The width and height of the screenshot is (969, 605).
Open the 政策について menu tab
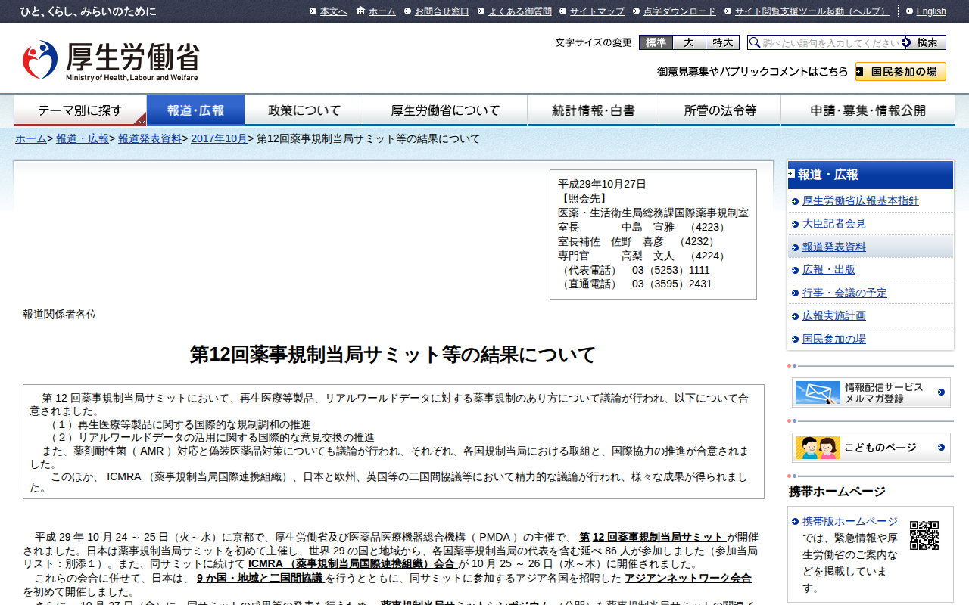[x=304, y=110]
